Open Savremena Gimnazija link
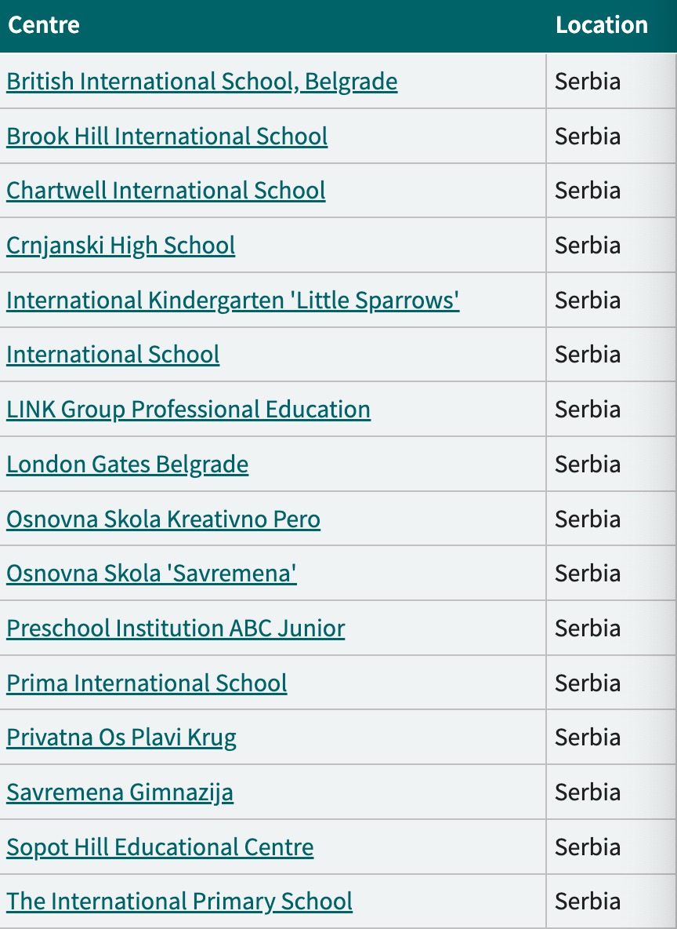 pos(120,792)
